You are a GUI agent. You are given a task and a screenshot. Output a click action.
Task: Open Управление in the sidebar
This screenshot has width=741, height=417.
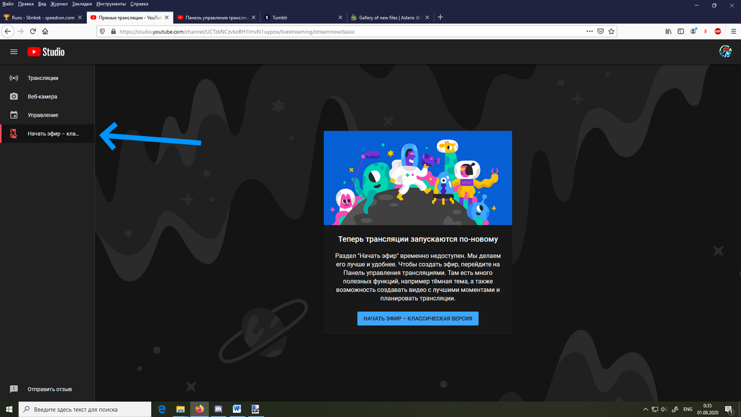47,115
